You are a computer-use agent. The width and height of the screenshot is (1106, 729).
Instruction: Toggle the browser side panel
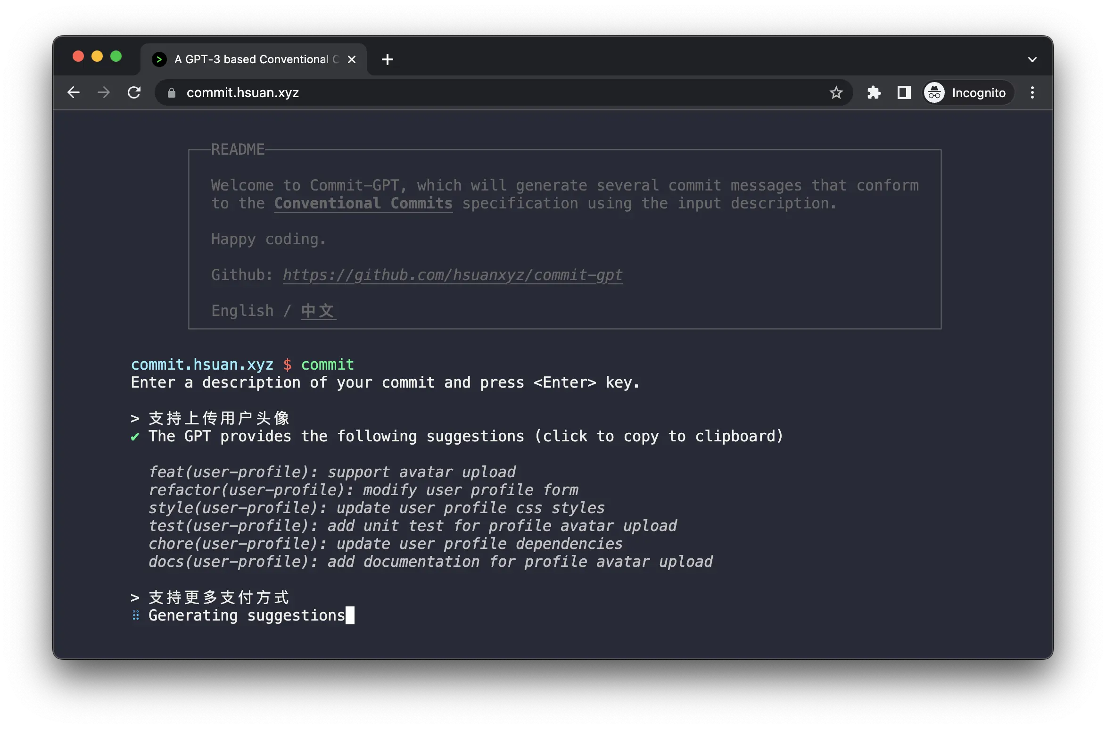[x=904, y=92]
